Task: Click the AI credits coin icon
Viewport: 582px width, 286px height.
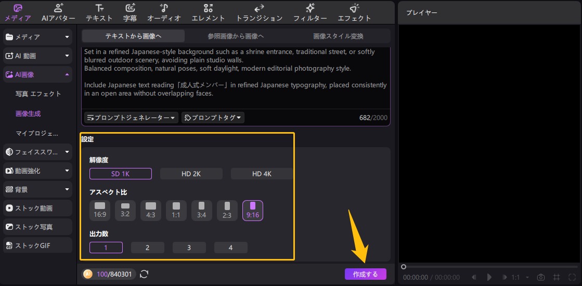Action: point(88,274)
